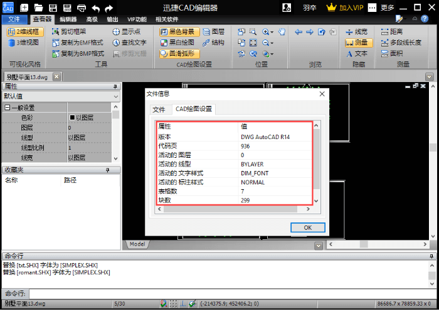Open the 更多 menu
Screen dimensions: 439x310
pos(388,8)
